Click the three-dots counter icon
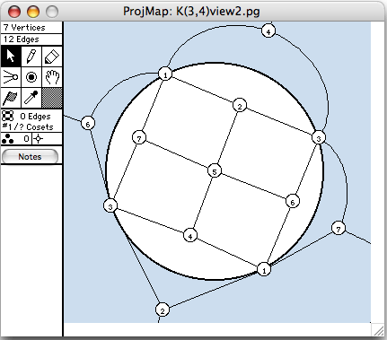The width and height of the screenshot is (387, 340). point(7,139)
